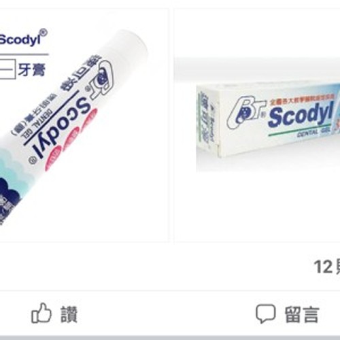Open the 12 comments count link

(326, 267)
